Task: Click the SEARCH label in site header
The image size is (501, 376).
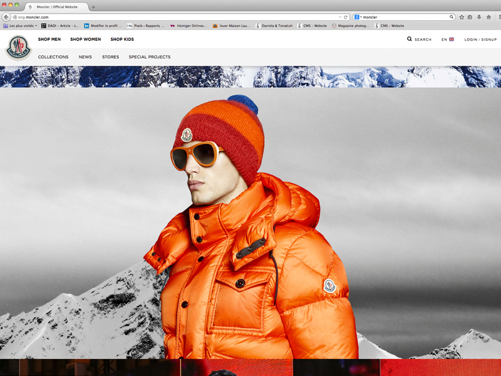Action: [x=423, y=39]
